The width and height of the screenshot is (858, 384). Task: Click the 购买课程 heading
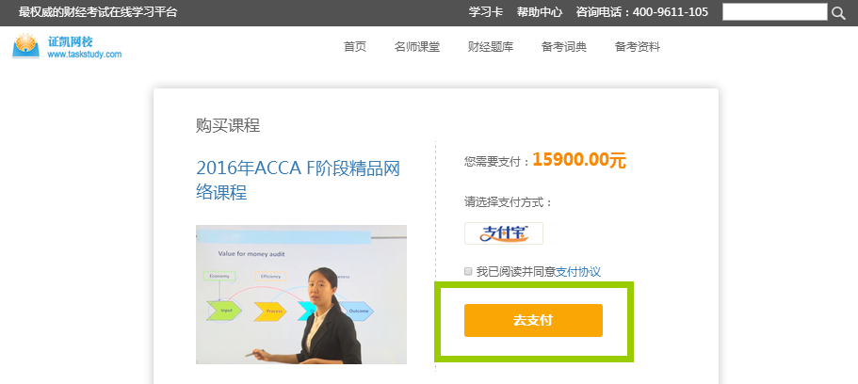pos(228,125)
